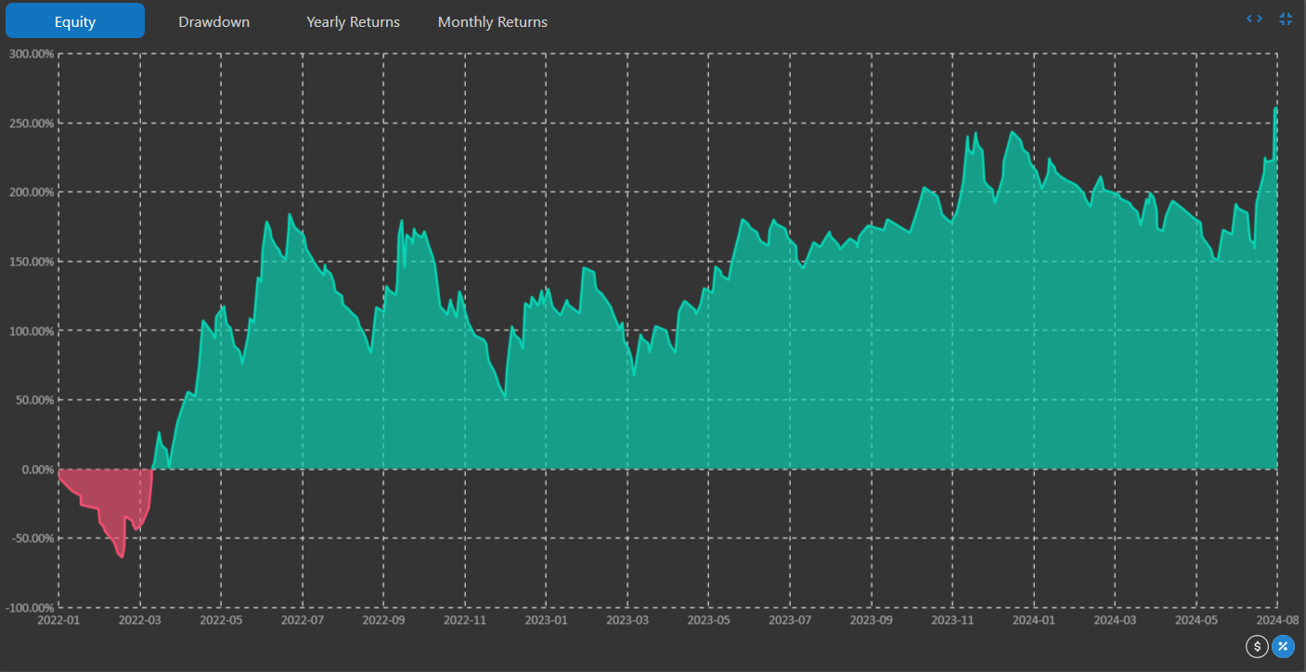Switch to the Equity tab
Image resolution: width=1306 pixels, height=672 pixels.
point(75,21)
